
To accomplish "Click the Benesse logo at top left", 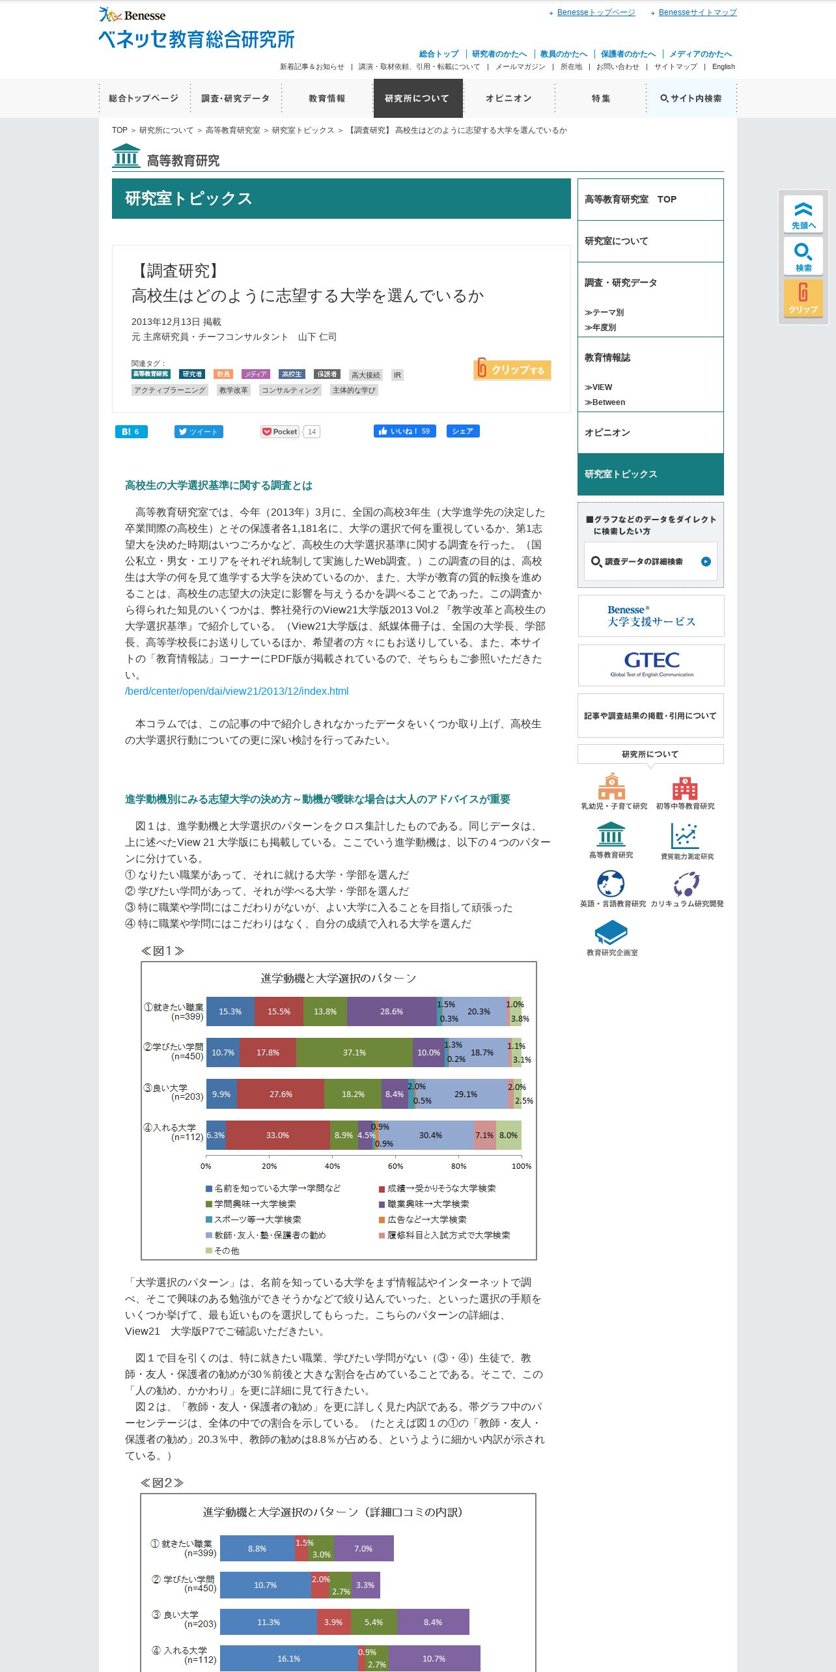I will 132,14.
